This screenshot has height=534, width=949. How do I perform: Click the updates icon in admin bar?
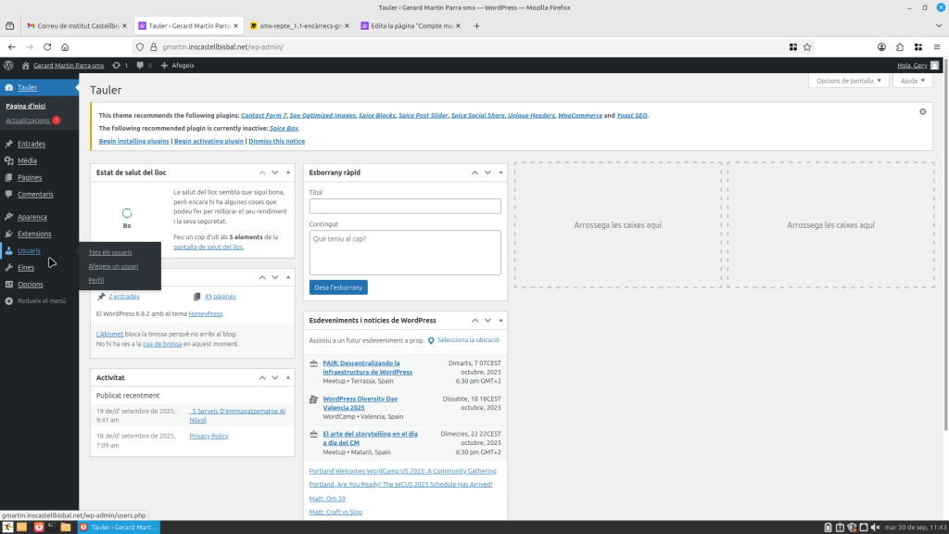click(x=119, y=65)
